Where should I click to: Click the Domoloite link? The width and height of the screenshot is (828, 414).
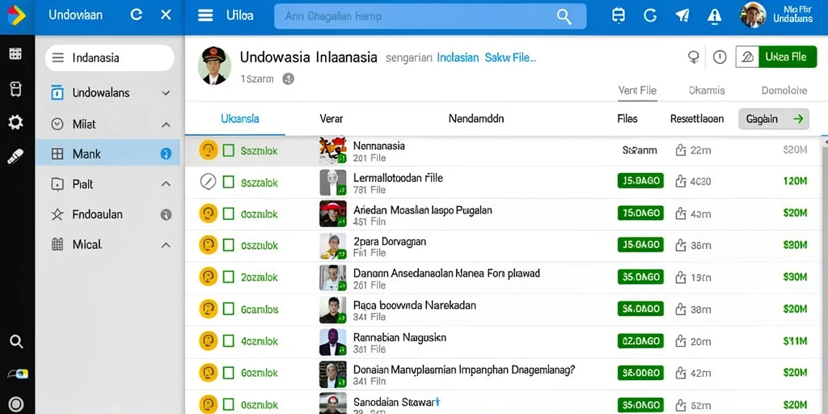tap(784, 91)
